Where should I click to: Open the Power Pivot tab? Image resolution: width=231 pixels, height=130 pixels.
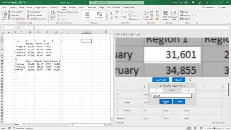pyautogui.click(x=129, y=7)
